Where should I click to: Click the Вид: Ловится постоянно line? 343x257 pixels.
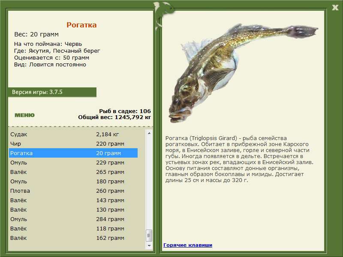(50, 65)
